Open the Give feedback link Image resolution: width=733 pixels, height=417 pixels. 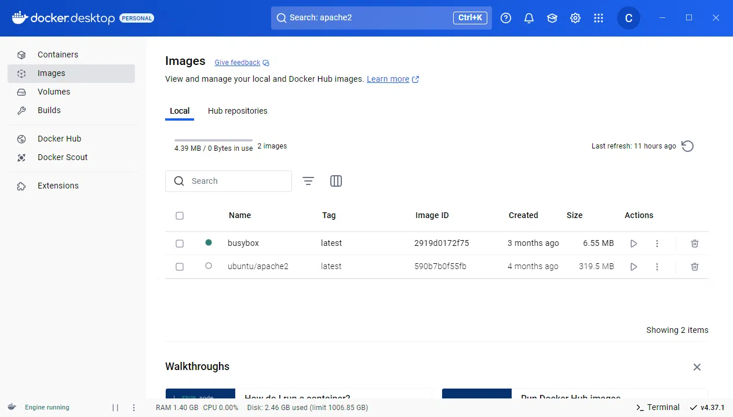tap(237, 62)
